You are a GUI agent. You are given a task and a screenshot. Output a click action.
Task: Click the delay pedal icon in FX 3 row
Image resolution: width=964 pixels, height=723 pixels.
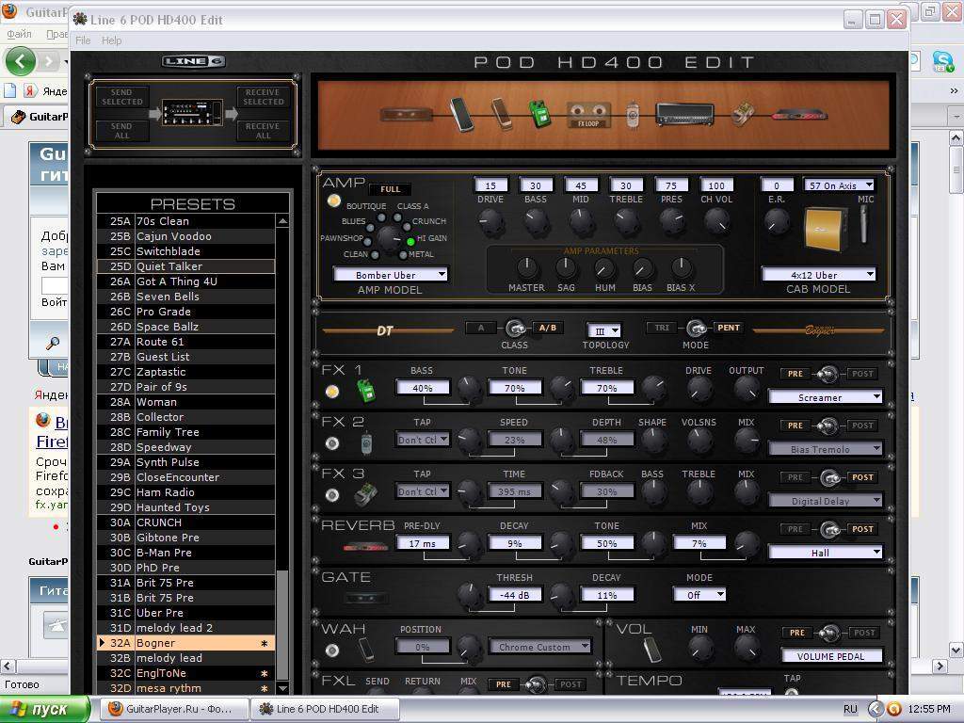pyautogui.click(x=365, y=494)
